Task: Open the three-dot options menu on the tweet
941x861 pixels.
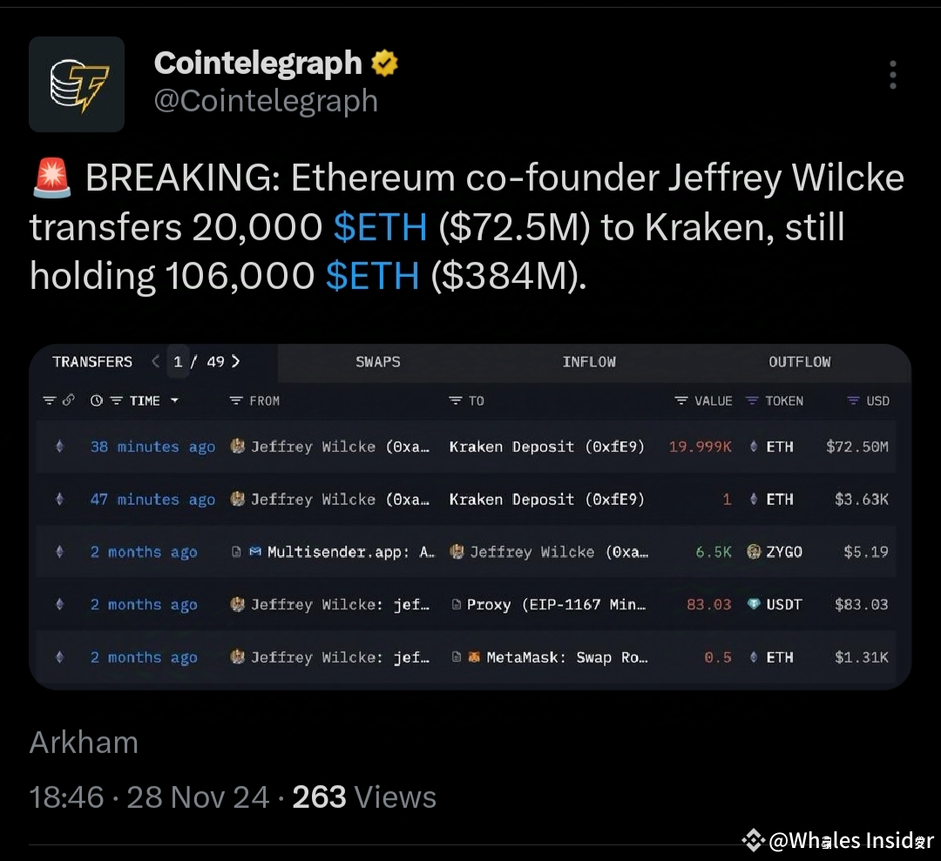Action: click(892, 75)
